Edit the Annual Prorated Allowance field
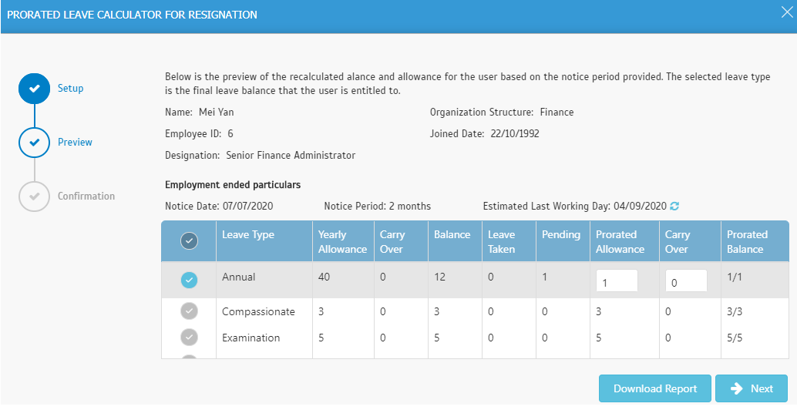Screen dimensions: 797x410 pos(617,281)
